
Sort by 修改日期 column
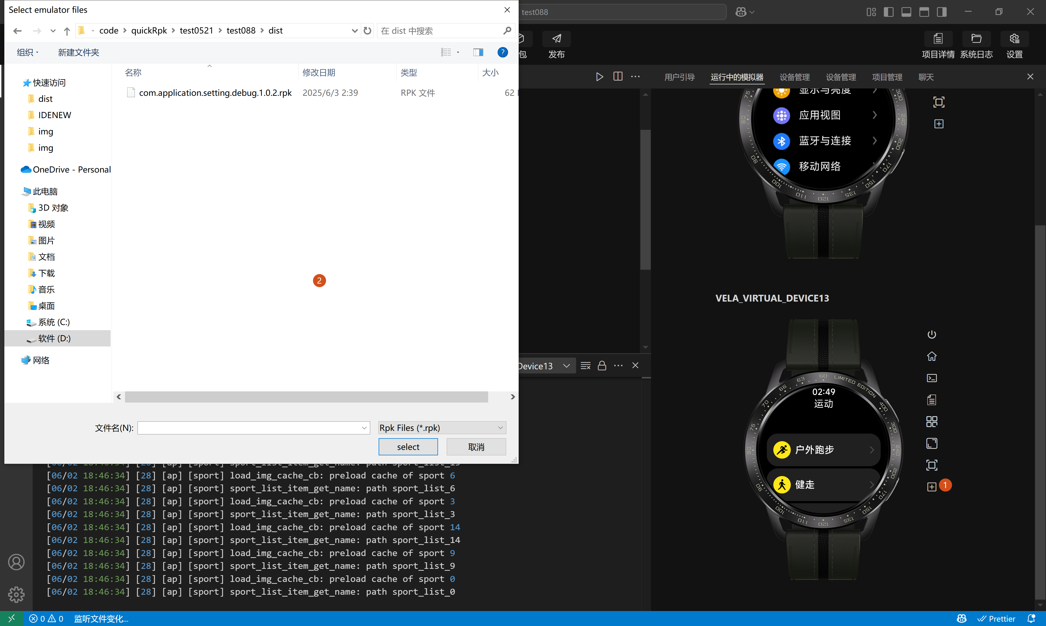click(319, 73)
